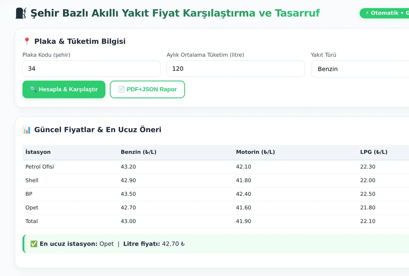The width and height of the screenshot is (409, 276).
Task: Click BP benzin price 43.50
Action: (x=128, y=194)
